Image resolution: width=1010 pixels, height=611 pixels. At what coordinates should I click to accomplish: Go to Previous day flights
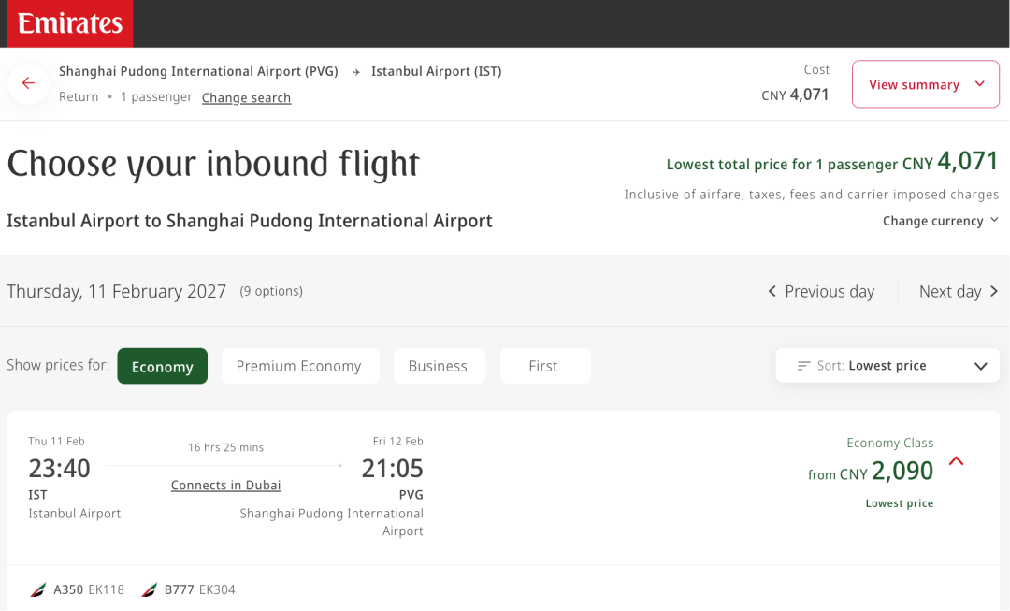[x=829, y=292]
